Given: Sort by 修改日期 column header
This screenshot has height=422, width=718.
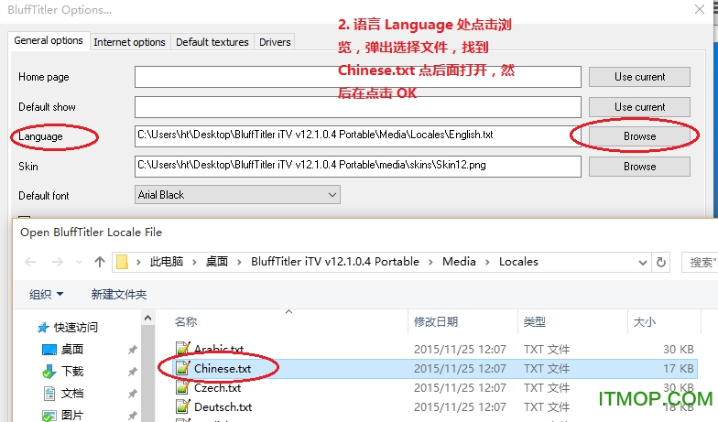Looking at the screenshot, I should (x=436, y=322).
